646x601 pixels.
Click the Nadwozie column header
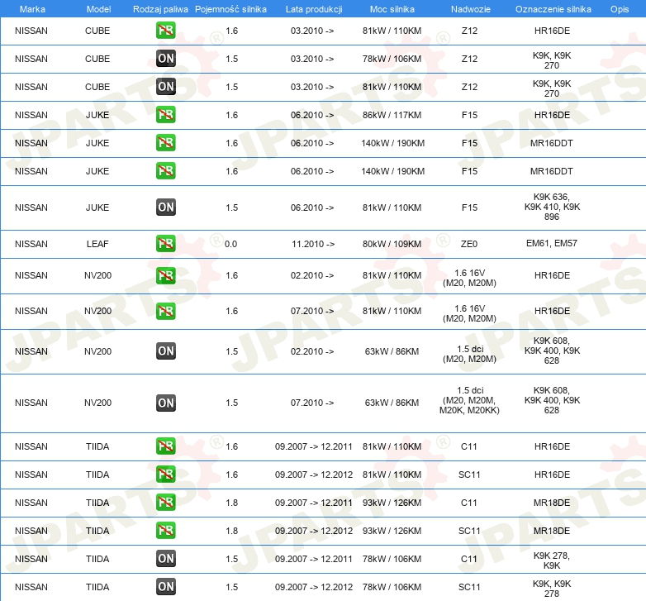pos(471,9)
